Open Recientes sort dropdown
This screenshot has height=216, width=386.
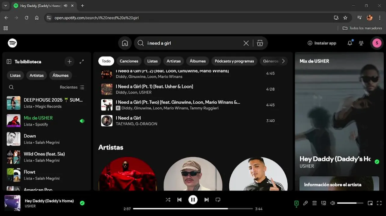[x=72, y=87]
